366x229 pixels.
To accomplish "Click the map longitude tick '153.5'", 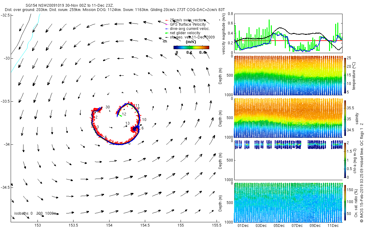I will tap(73, 225).
